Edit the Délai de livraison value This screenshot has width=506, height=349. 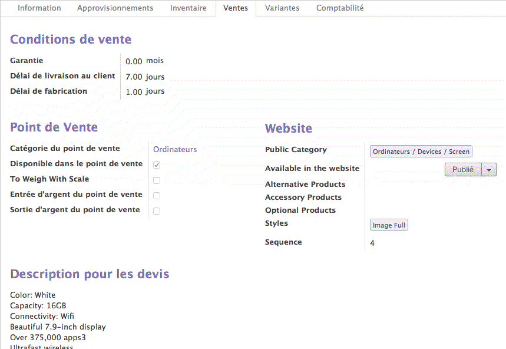click(x=134, y=77)
